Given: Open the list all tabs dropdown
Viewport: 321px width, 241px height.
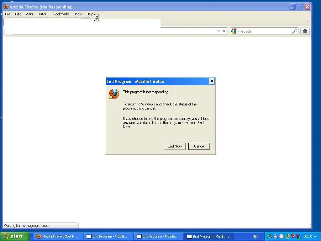Looking at the screenshot, I should 308,21.
